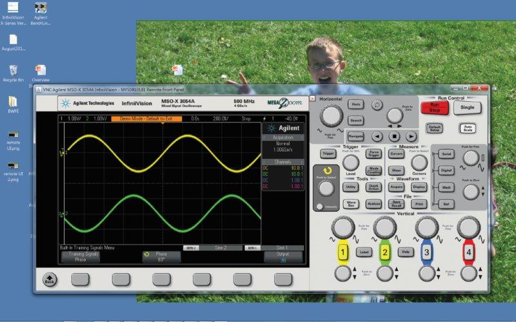Step forward with navigate play arrow
The height and width of the screenshot is (322, 516).
click(x=411, y=136)
